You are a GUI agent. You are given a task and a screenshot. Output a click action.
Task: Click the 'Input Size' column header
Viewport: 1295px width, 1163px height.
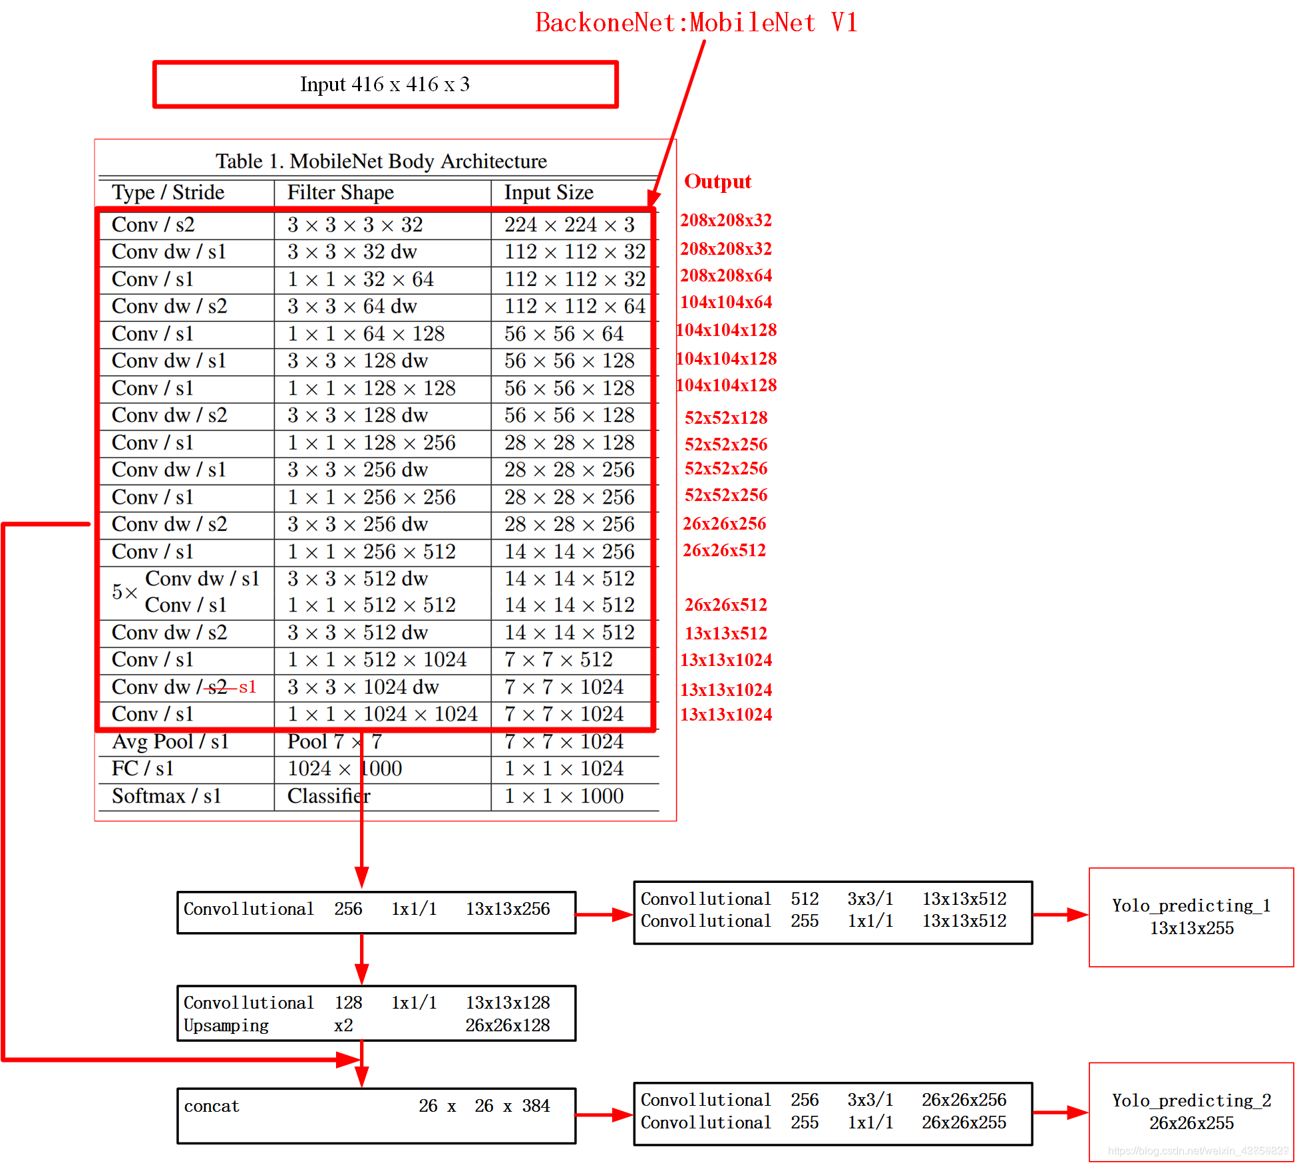[549, 192]
